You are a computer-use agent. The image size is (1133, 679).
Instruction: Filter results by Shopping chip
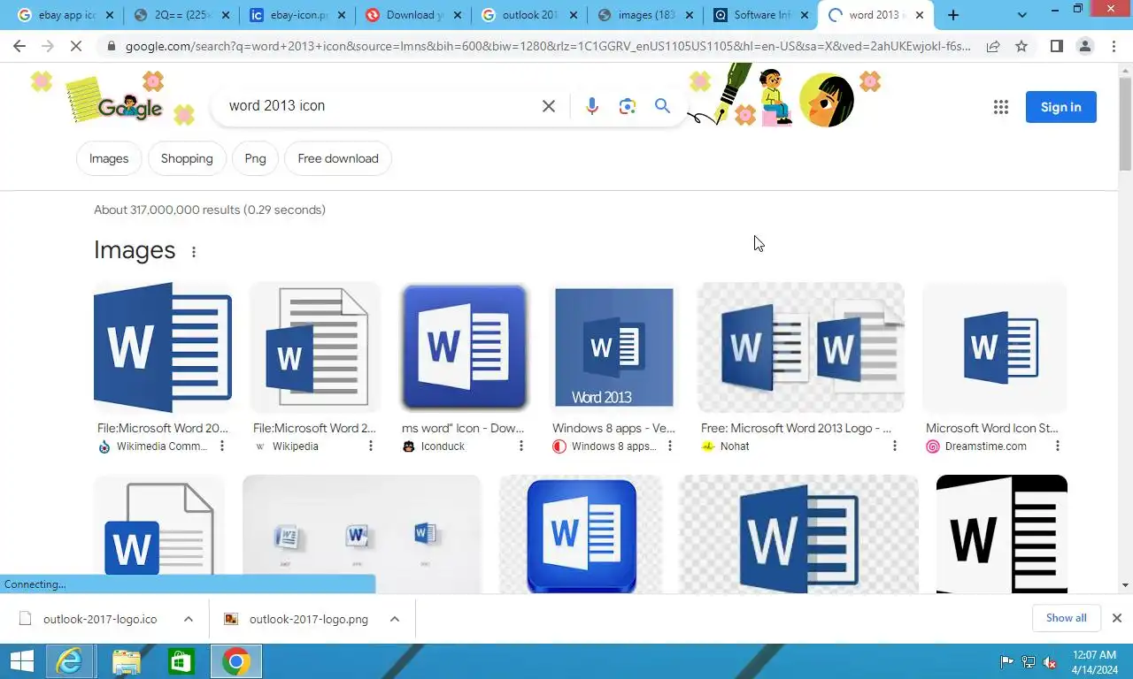(187, 158)
